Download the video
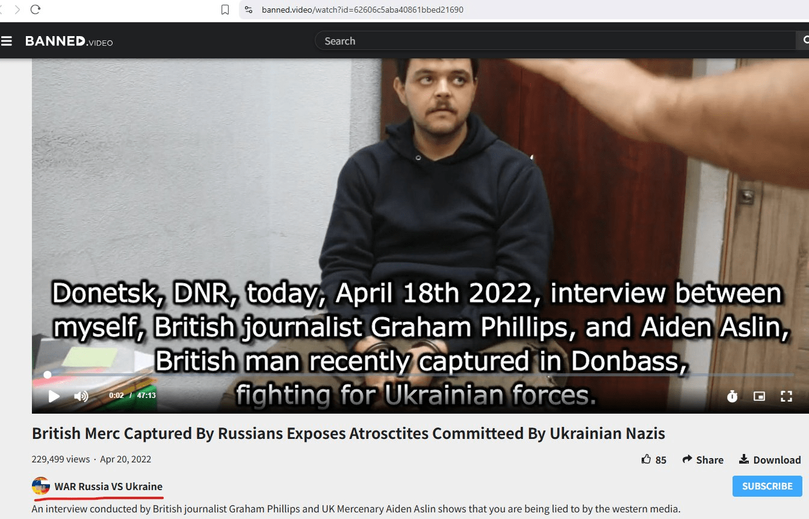Viewport: 809px width, 519px height. [x=769, y=459]
